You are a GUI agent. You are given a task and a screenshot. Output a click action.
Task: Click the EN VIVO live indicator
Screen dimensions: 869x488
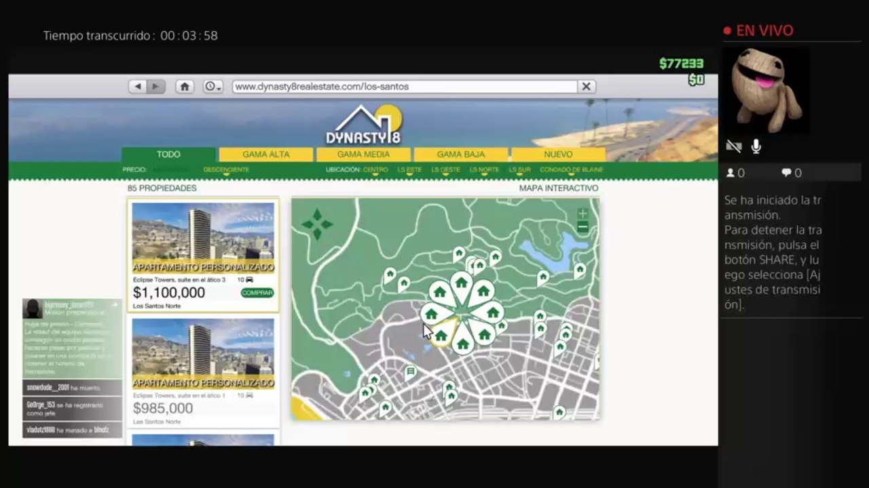[x=758, y=30]
